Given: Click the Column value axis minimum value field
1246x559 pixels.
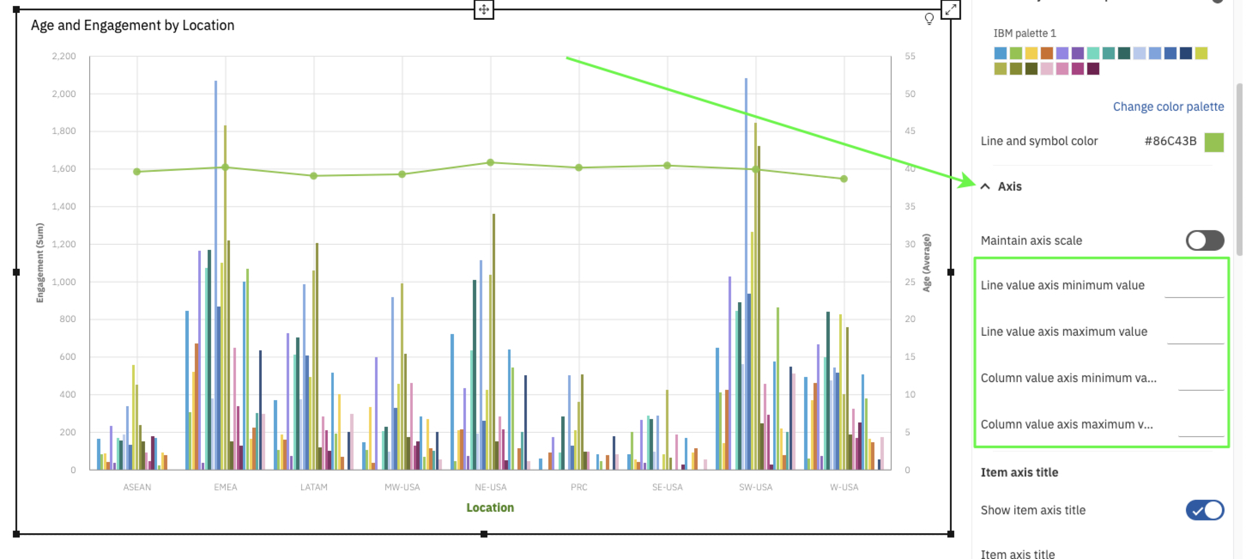Looking at the screenshot, I should point(1201,380).
